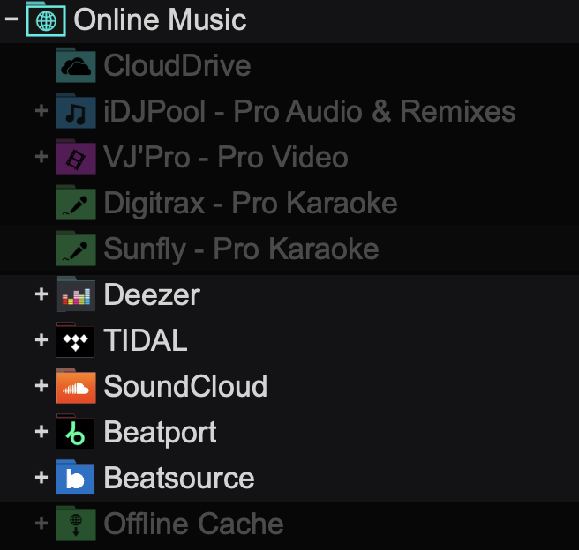The width and height of the screenshot is (579, 550).
Task: Click the Beatport green logo icon
Action: coord(75,432)
